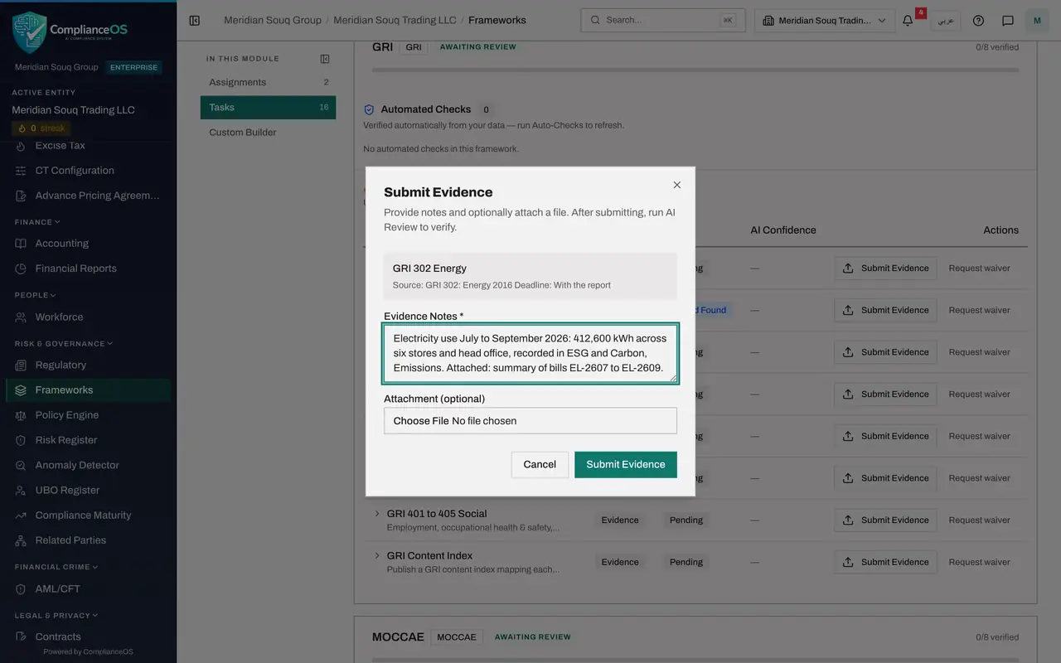Image resolution: width=1061 pixels, height=663 pixels.
Task: Expand the GRI 401 to 405 Social row
Action: coord(377,514)
